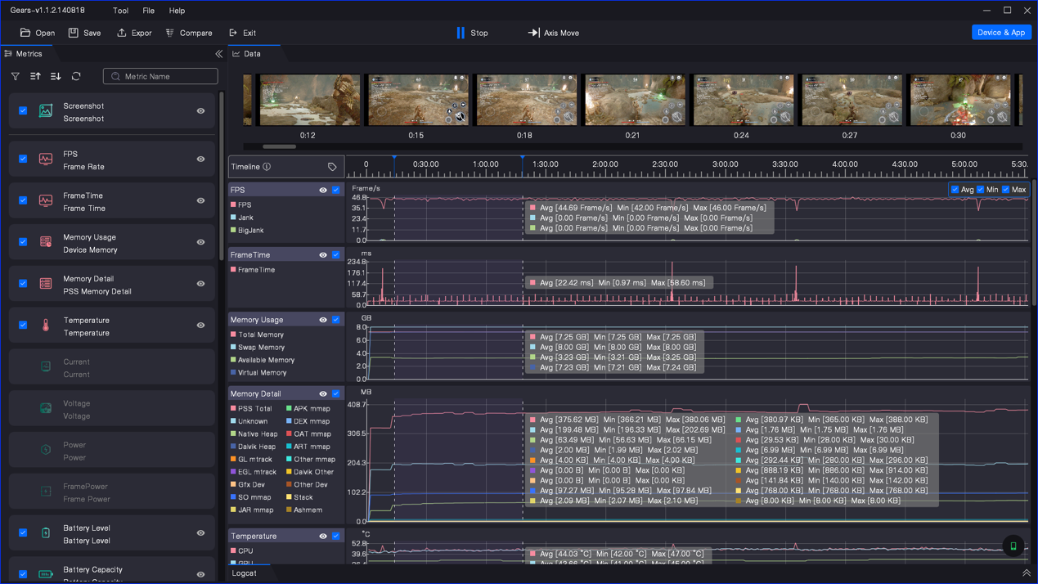Viewport: 1038px width, 584px height.
Task: Click the Temperature thermometer icon
Action: (46, 326)
